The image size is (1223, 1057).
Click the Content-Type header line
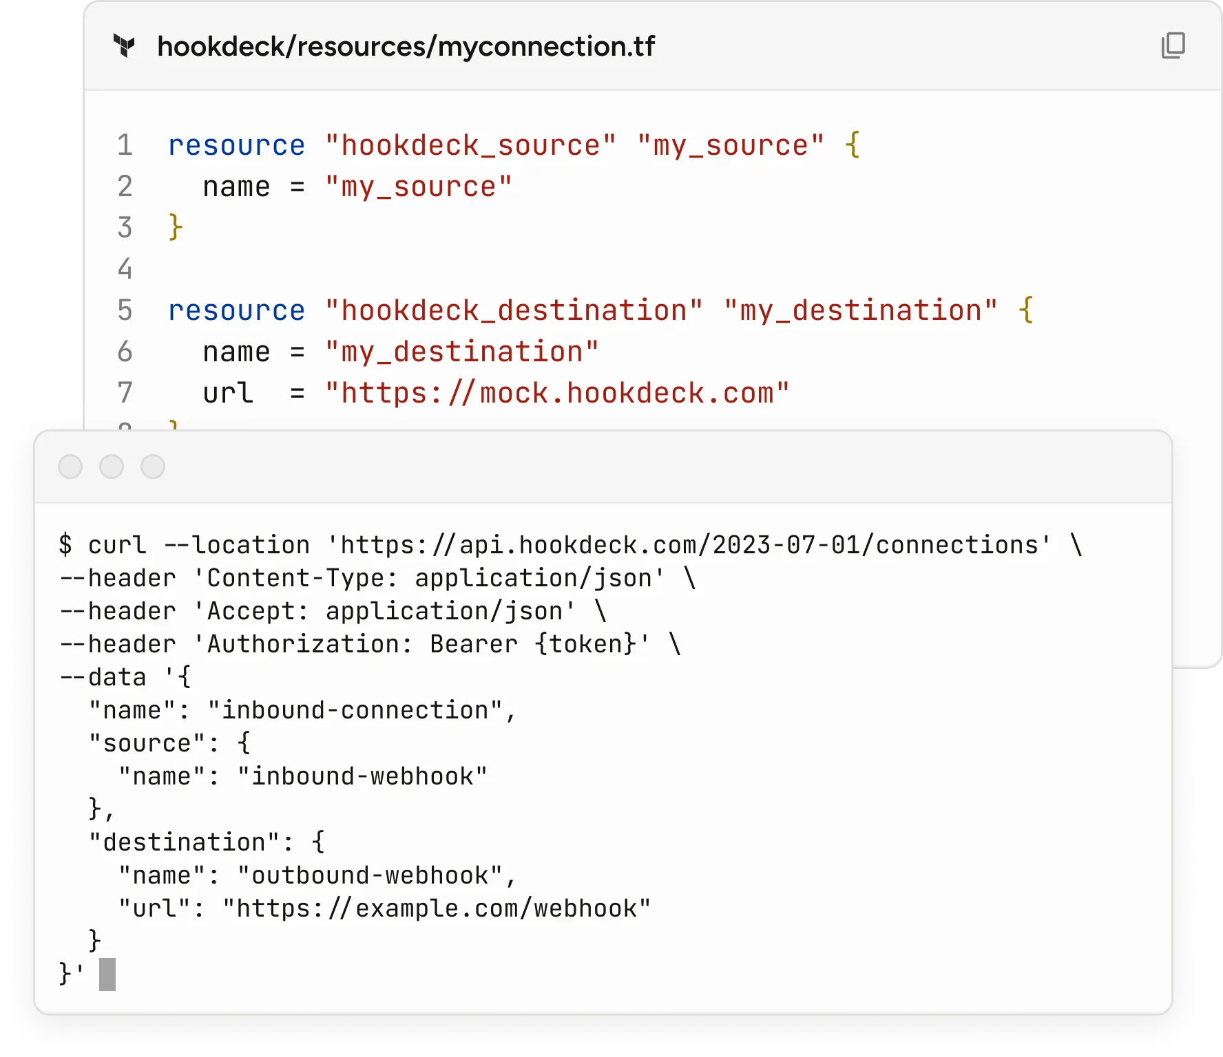click(378, 578)
